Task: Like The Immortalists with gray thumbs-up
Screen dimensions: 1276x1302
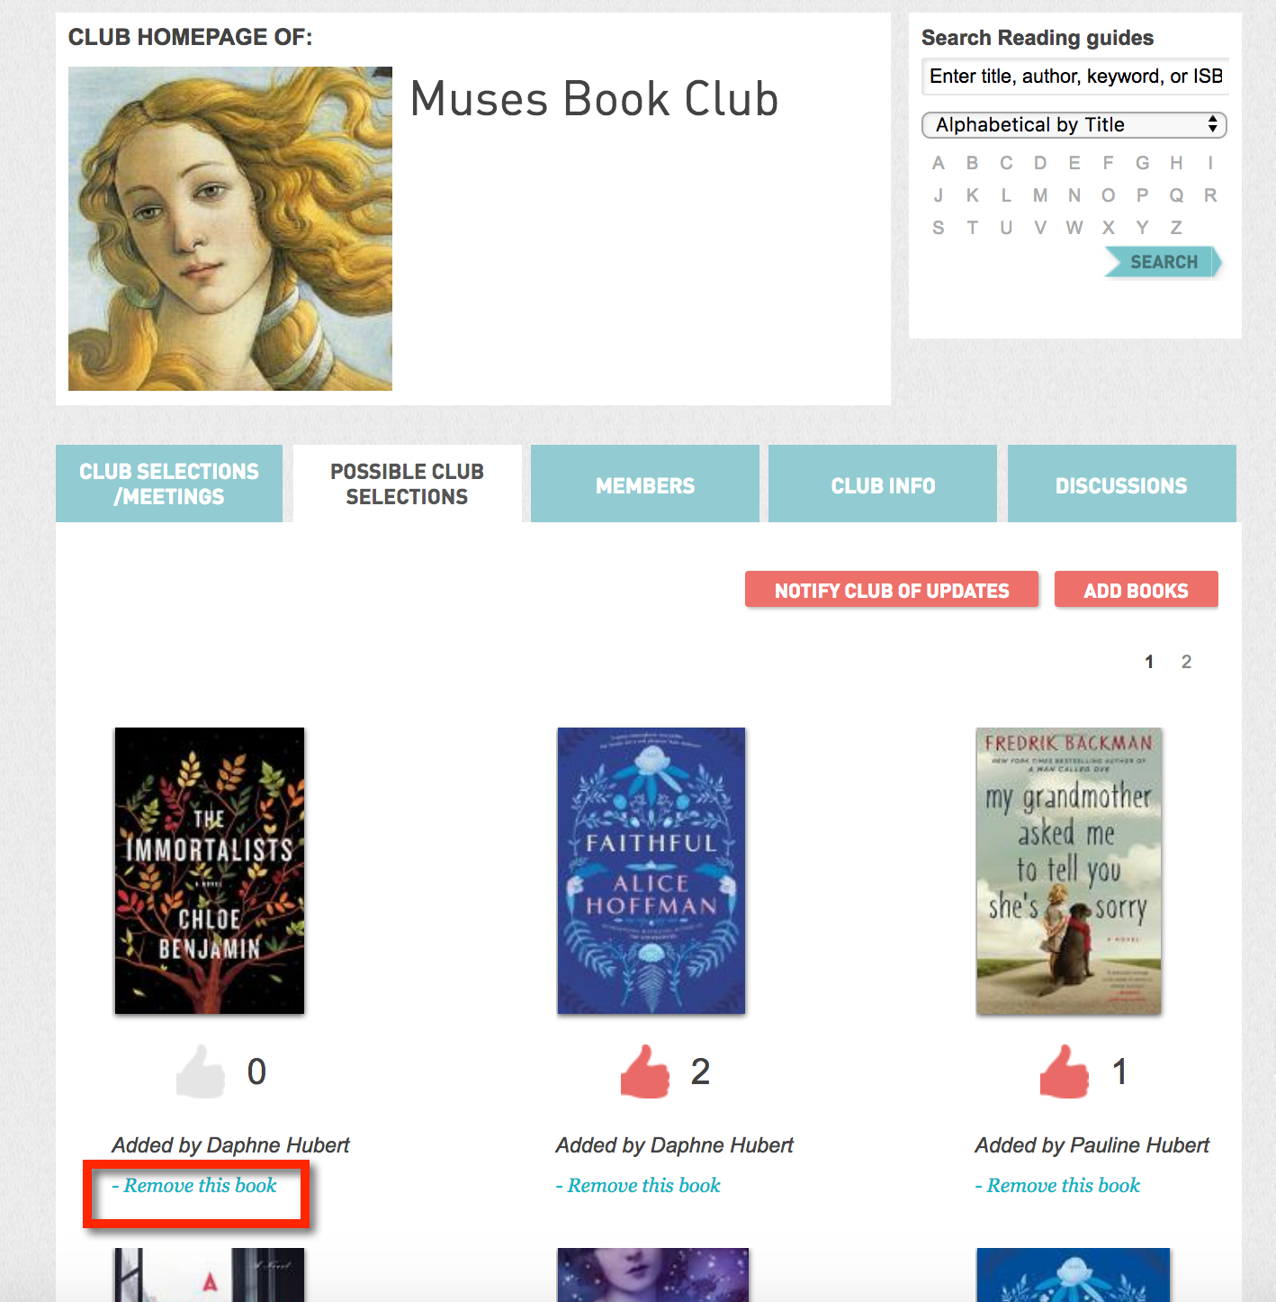Action: pos(201,1071)
